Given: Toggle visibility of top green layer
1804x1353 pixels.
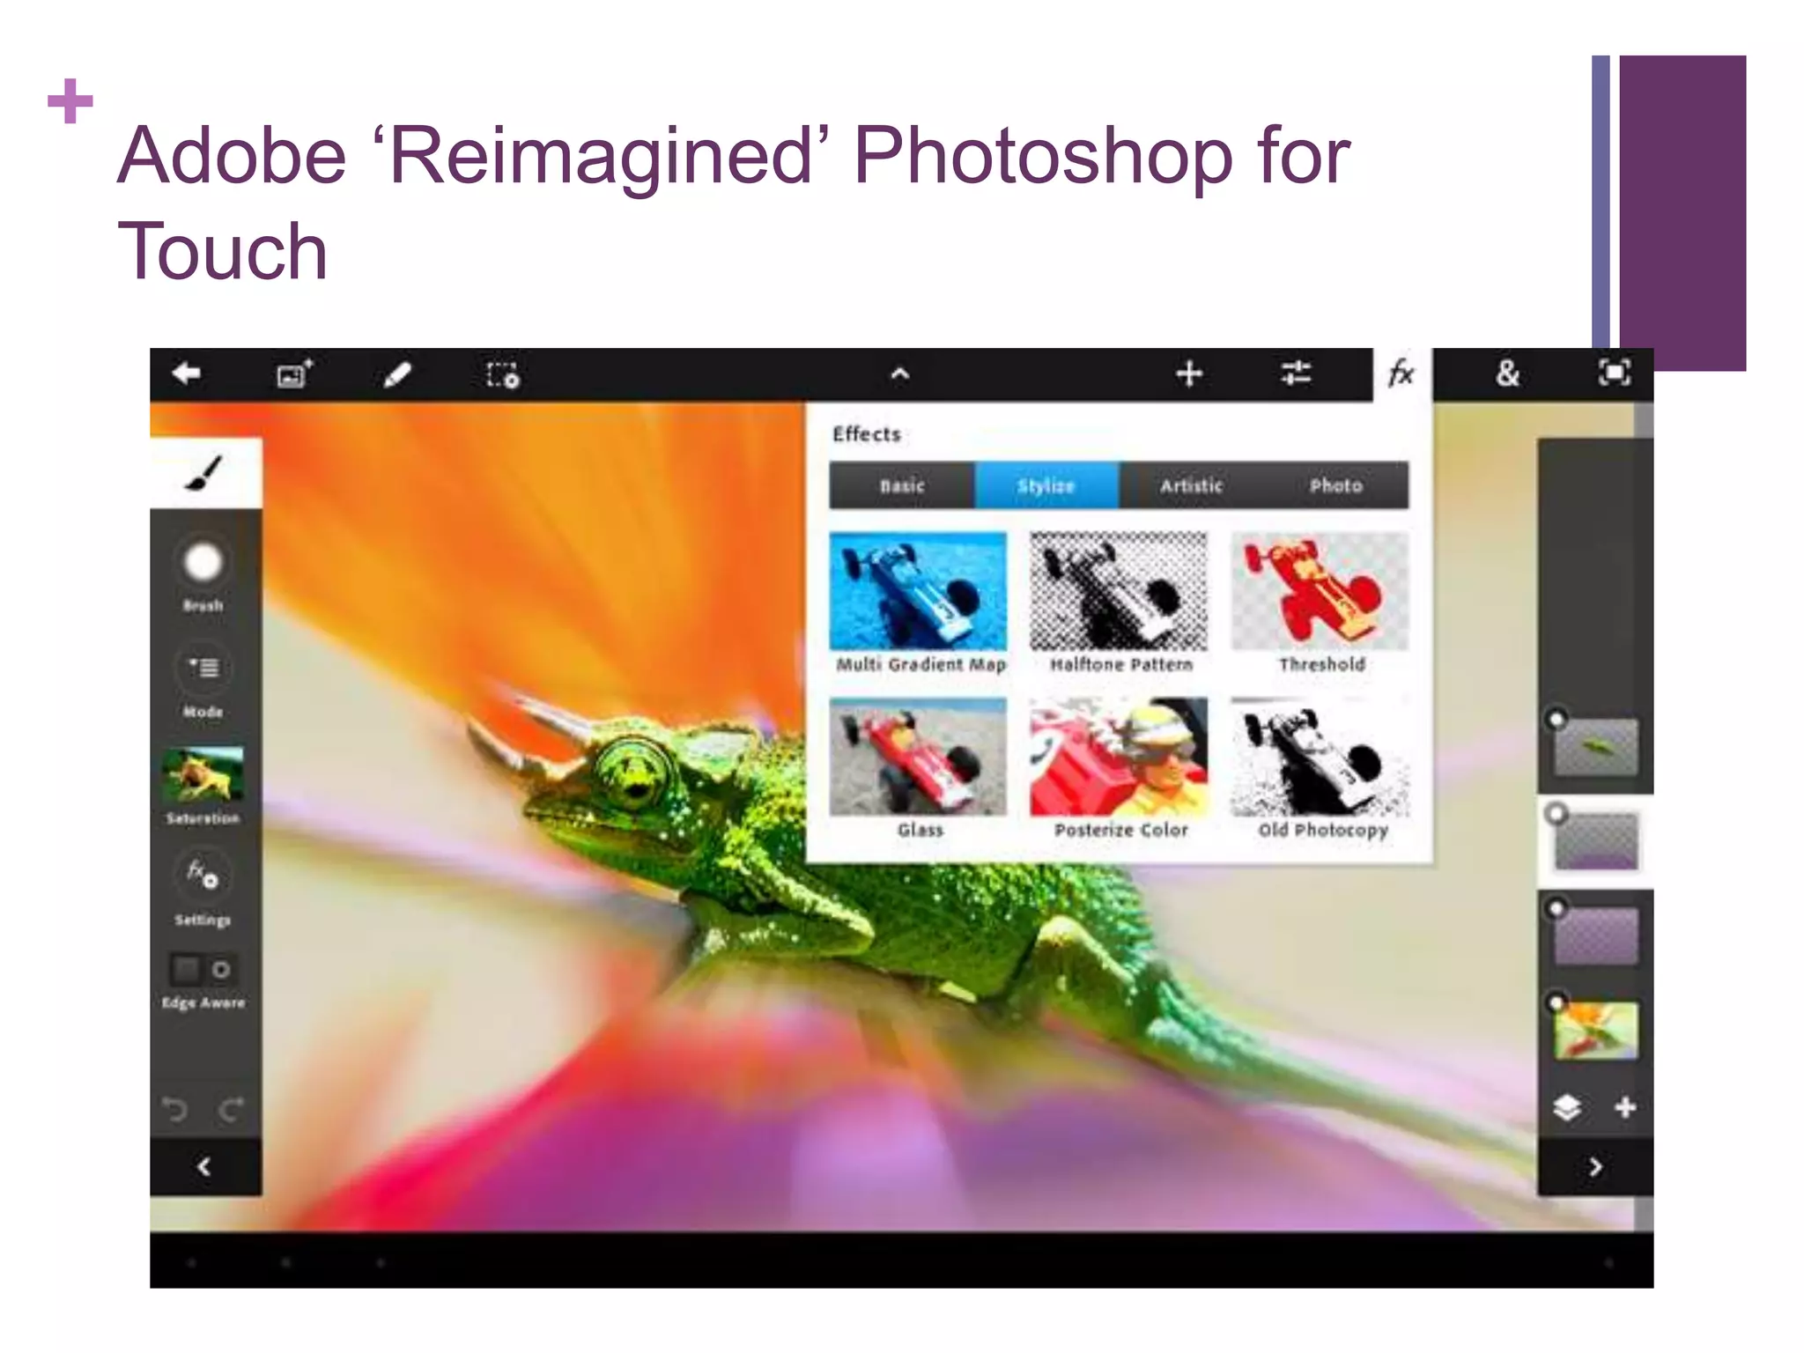Looking at the screenshot, I should click(1557, 720).
